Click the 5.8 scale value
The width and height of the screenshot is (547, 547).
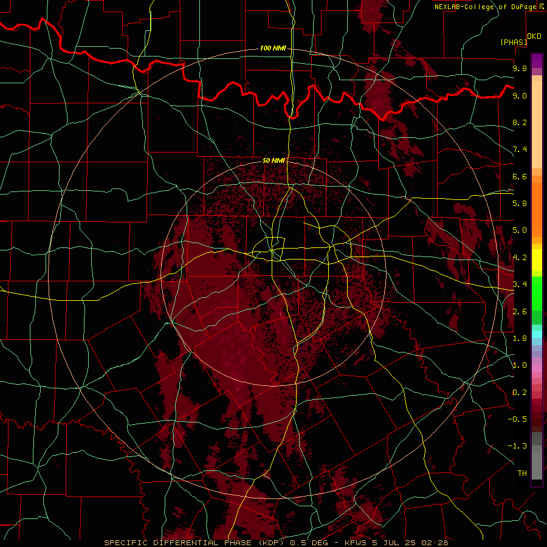[x=520, y=204]
